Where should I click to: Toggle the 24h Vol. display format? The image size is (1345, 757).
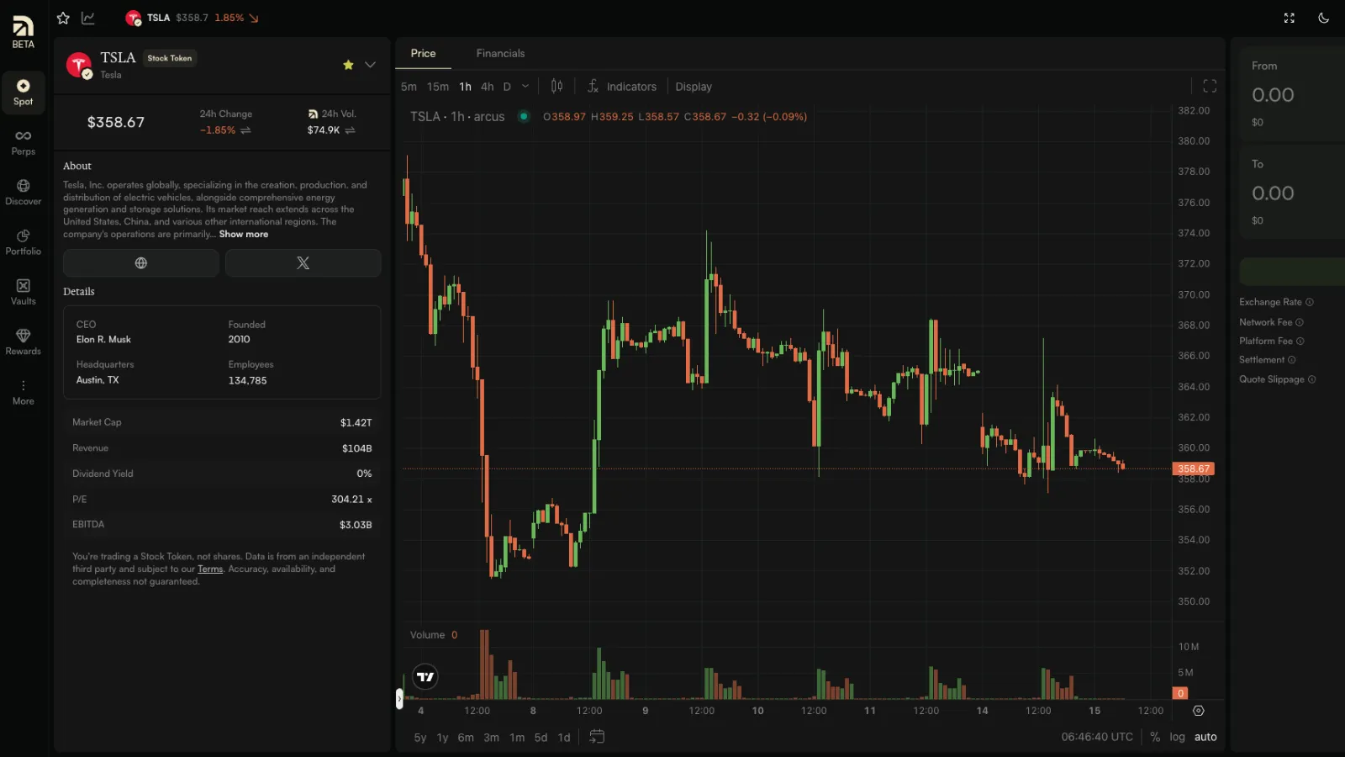click(350, 130)
